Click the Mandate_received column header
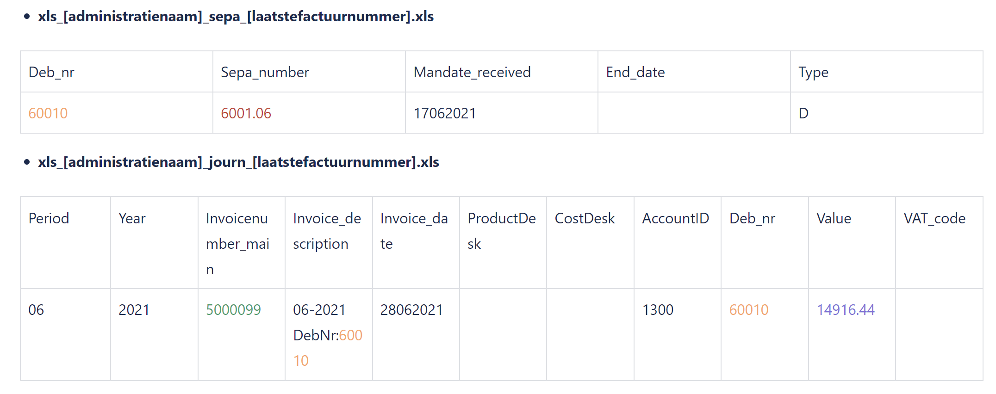Viewport: 996px width, 394px height. 472,72
